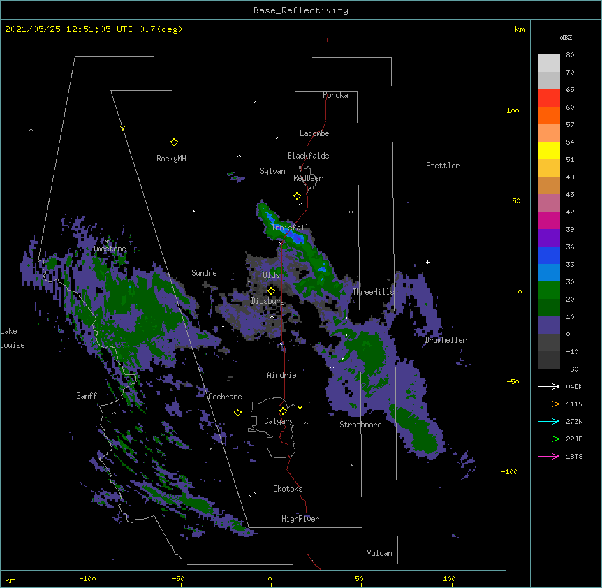Click the Innisfail label on the map
Screen dimensions: 602x588
[291, 228]
